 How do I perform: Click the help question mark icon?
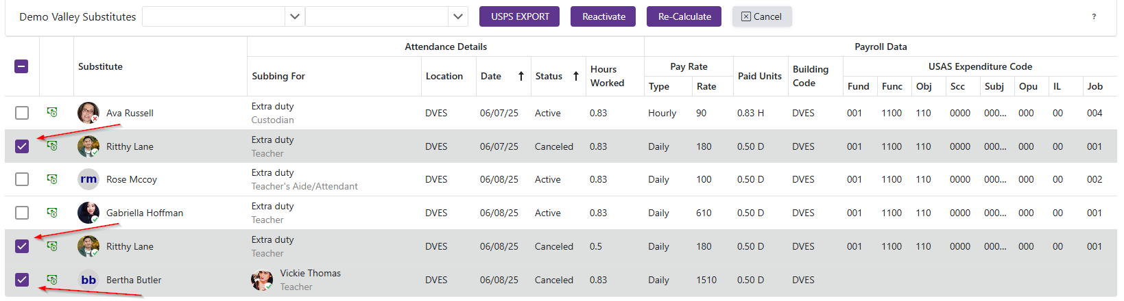tap(1094, 16)
